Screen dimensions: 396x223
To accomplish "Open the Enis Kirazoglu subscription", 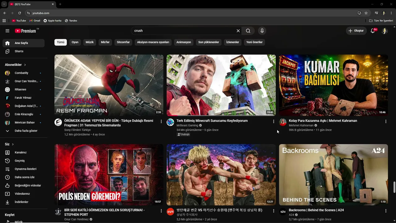I will click(24, 114).
